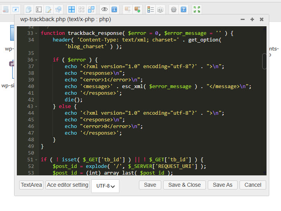
Task: Switch file view with the list-view icon
Action: click(151, 9)
